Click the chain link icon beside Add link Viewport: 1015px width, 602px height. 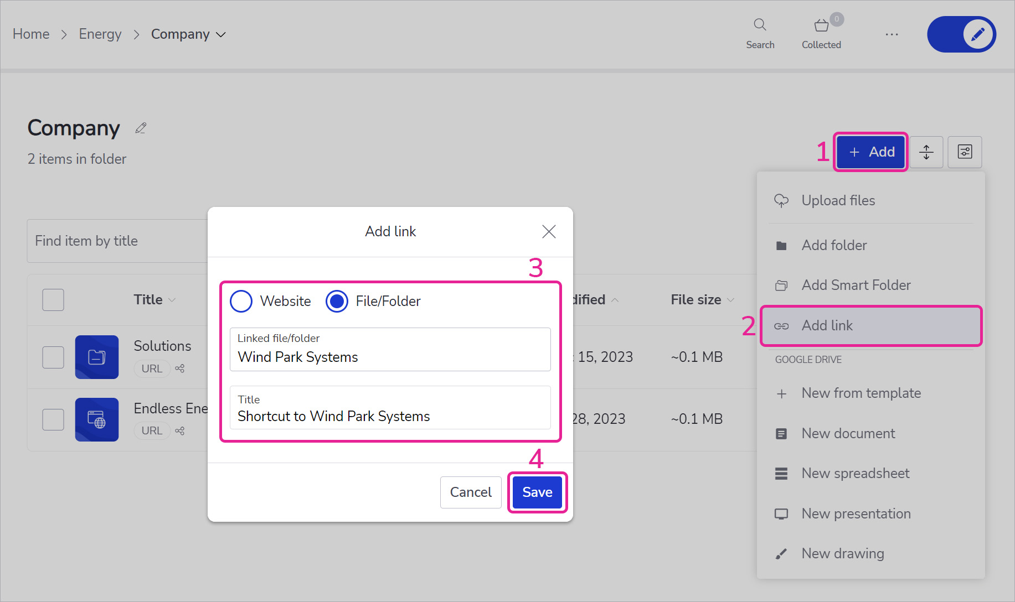pos(781,326)
